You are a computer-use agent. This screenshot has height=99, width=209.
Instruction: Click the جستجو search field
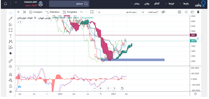click(x=69, y=4)
